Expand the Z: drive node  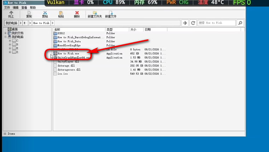(10, 52)
